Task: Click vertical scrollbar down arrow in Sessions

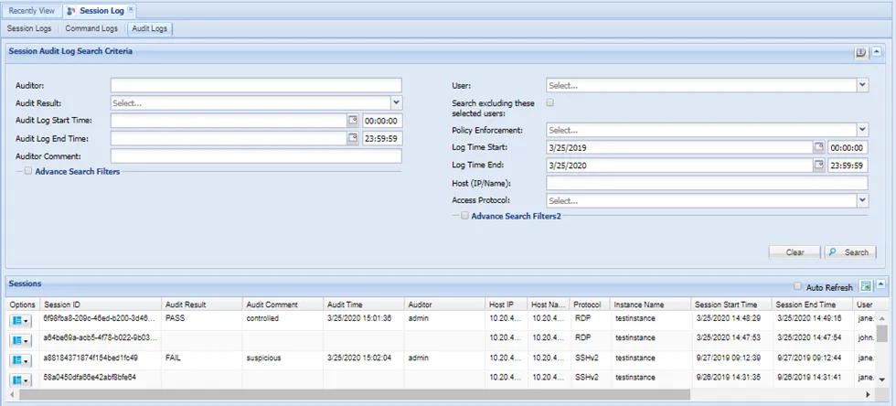Action: coord(882,379)
